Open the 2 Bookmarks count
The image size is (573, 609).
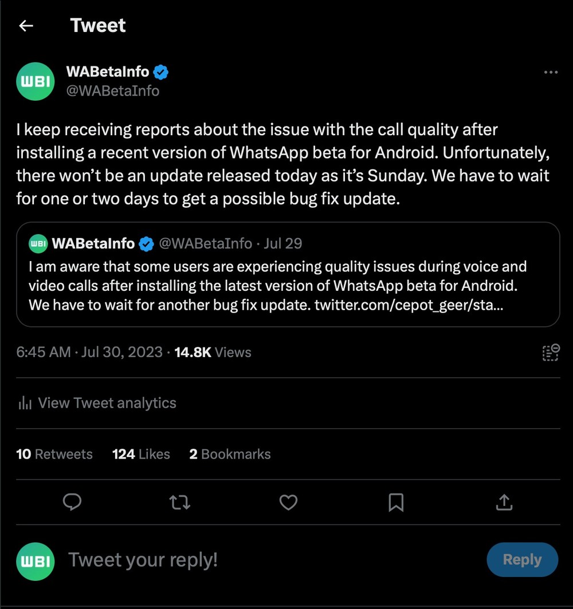click(230, 454)
